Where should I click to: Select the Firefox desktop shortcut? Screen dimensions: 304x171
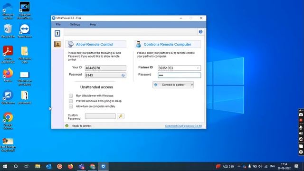pyautogui.click(x=8, y=75)
